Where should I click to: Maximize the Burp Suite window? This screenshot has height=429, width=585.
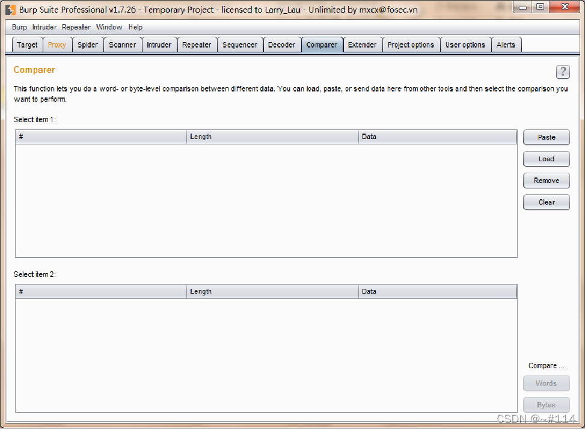point(540,7)
